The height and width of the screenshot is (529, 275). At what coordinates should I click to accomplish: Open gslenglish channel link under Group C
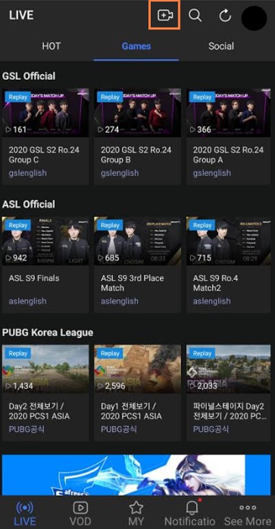pos(27,172)
